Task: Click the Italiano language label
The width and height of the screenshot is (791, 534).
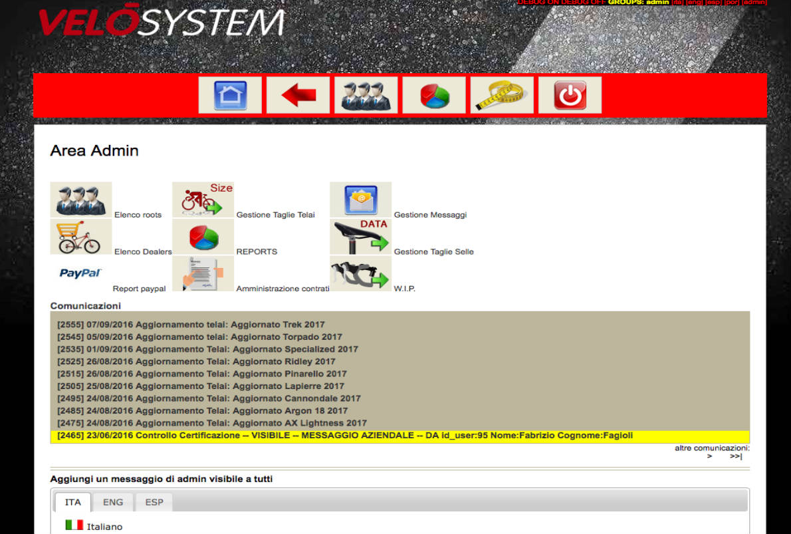Action: (x=104, y=527)
